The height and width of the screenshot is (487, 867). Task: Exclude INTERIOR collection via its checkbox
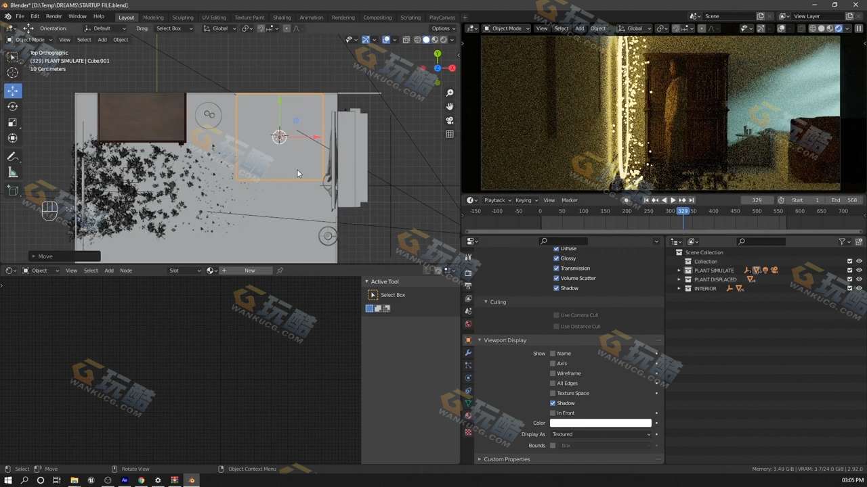click(x=850, y=288)
